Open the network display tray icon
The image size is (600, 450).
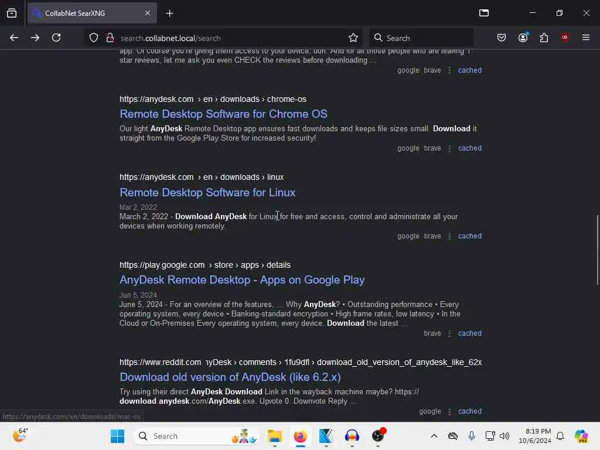pyautogui.click(x=490, y=436)
